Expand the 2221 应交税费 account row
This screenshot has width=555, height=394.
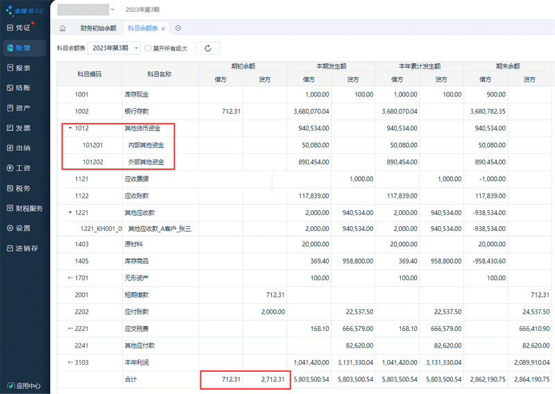click(70, 327)
